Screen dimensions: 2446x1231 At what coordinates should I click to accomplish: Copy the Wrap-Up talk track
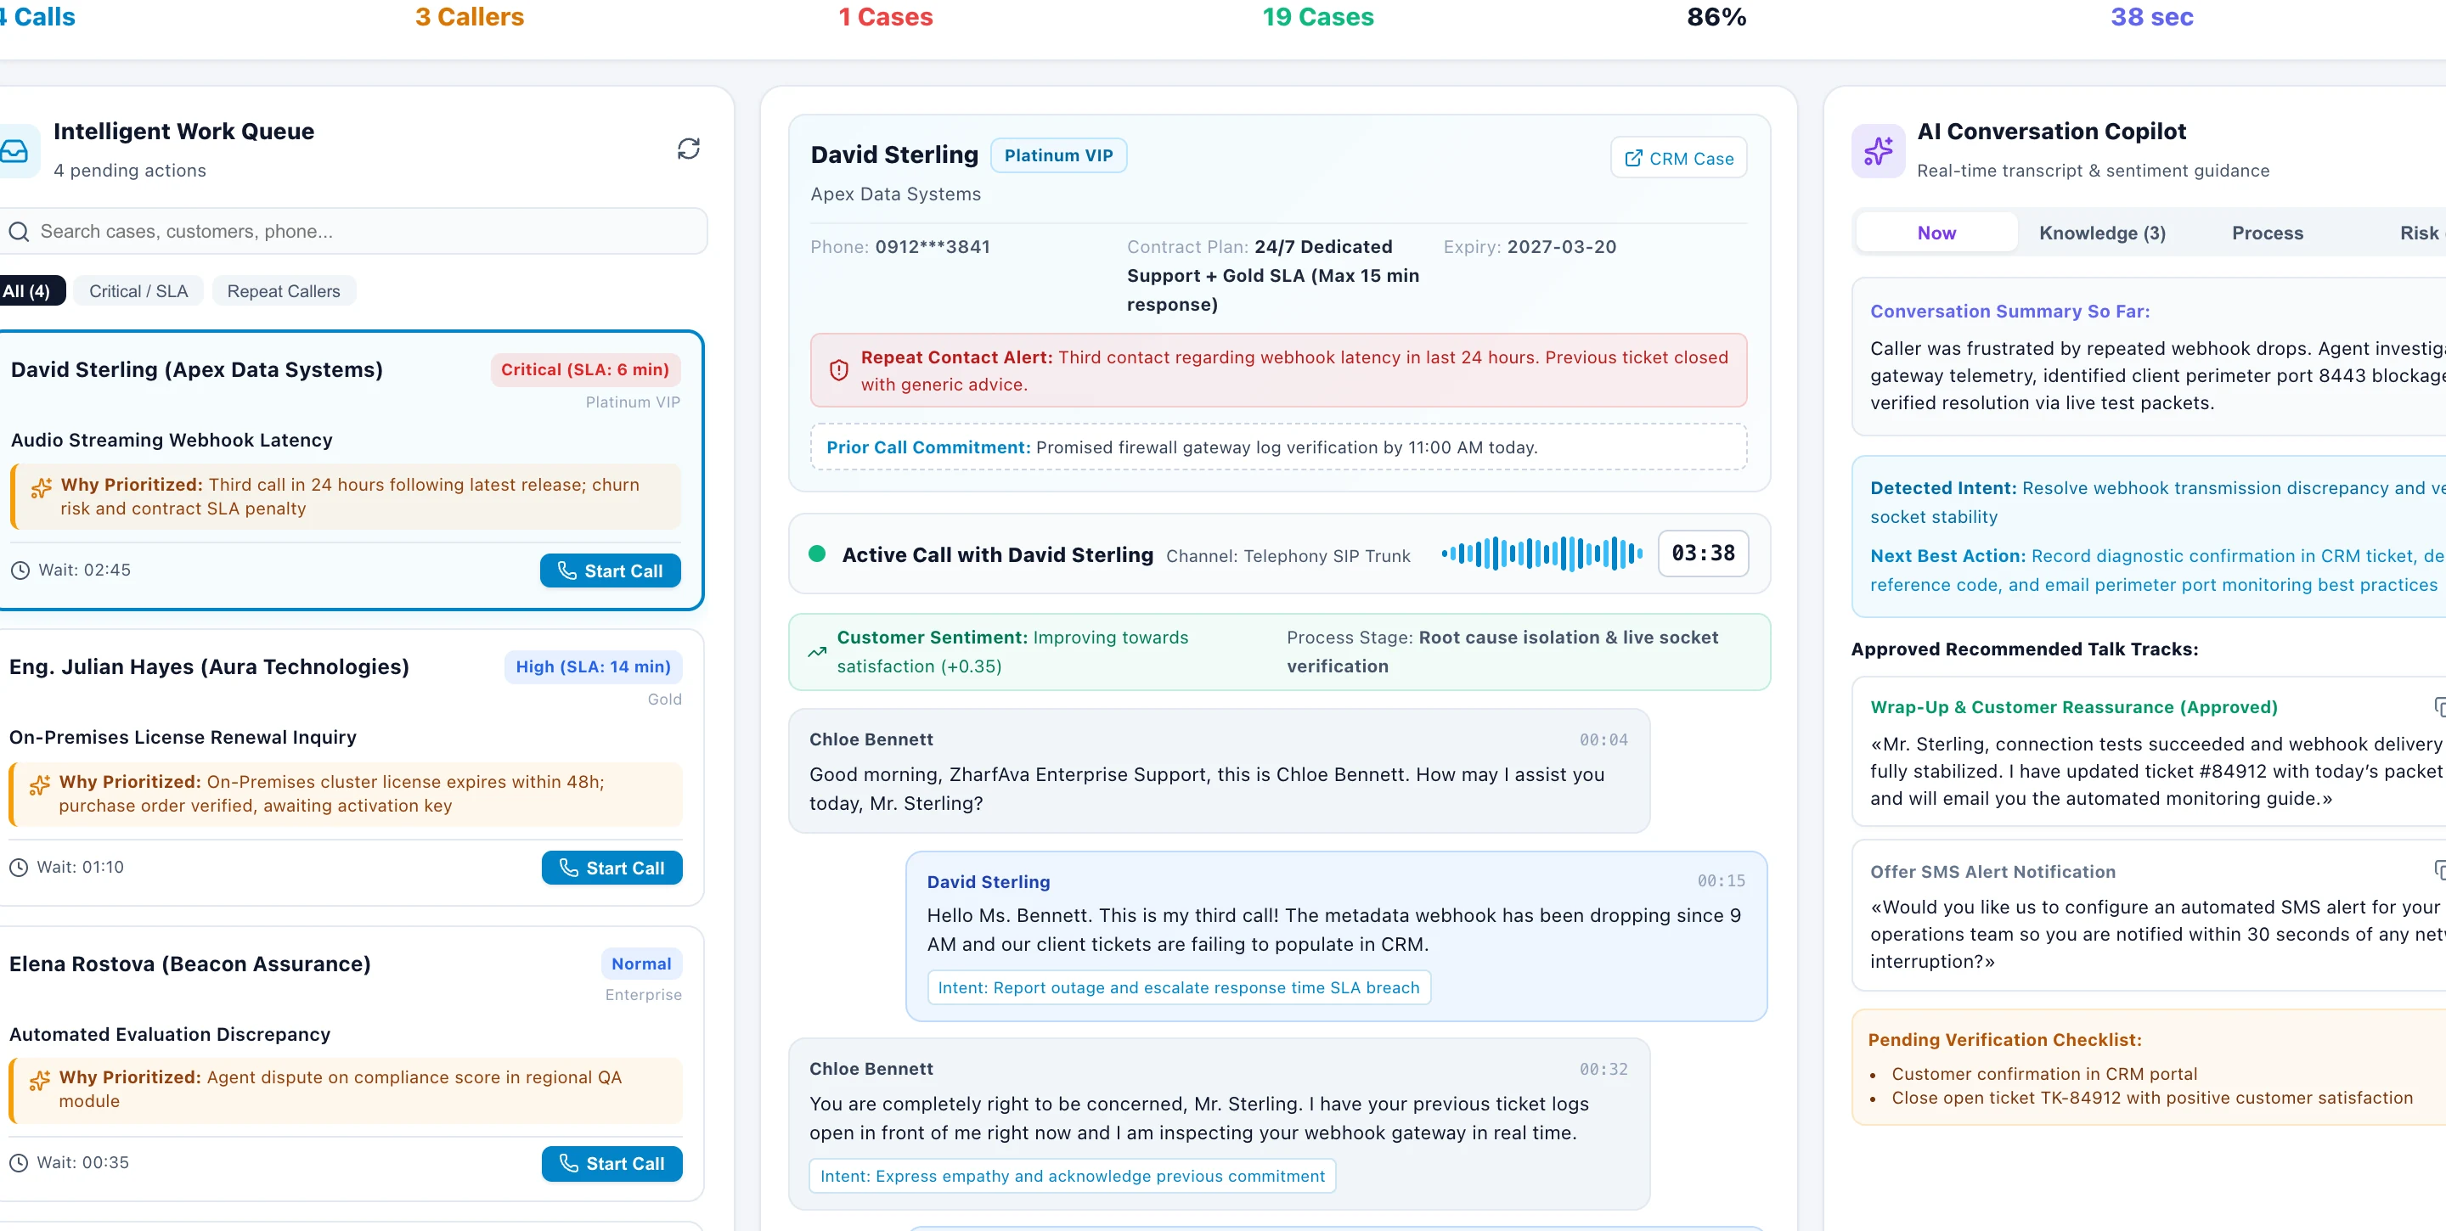click(x=2439, y=707)
